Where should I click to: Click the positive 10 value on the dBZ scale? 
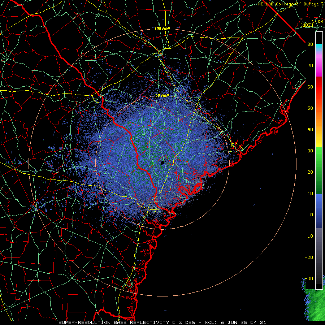[x=310, y=194]
